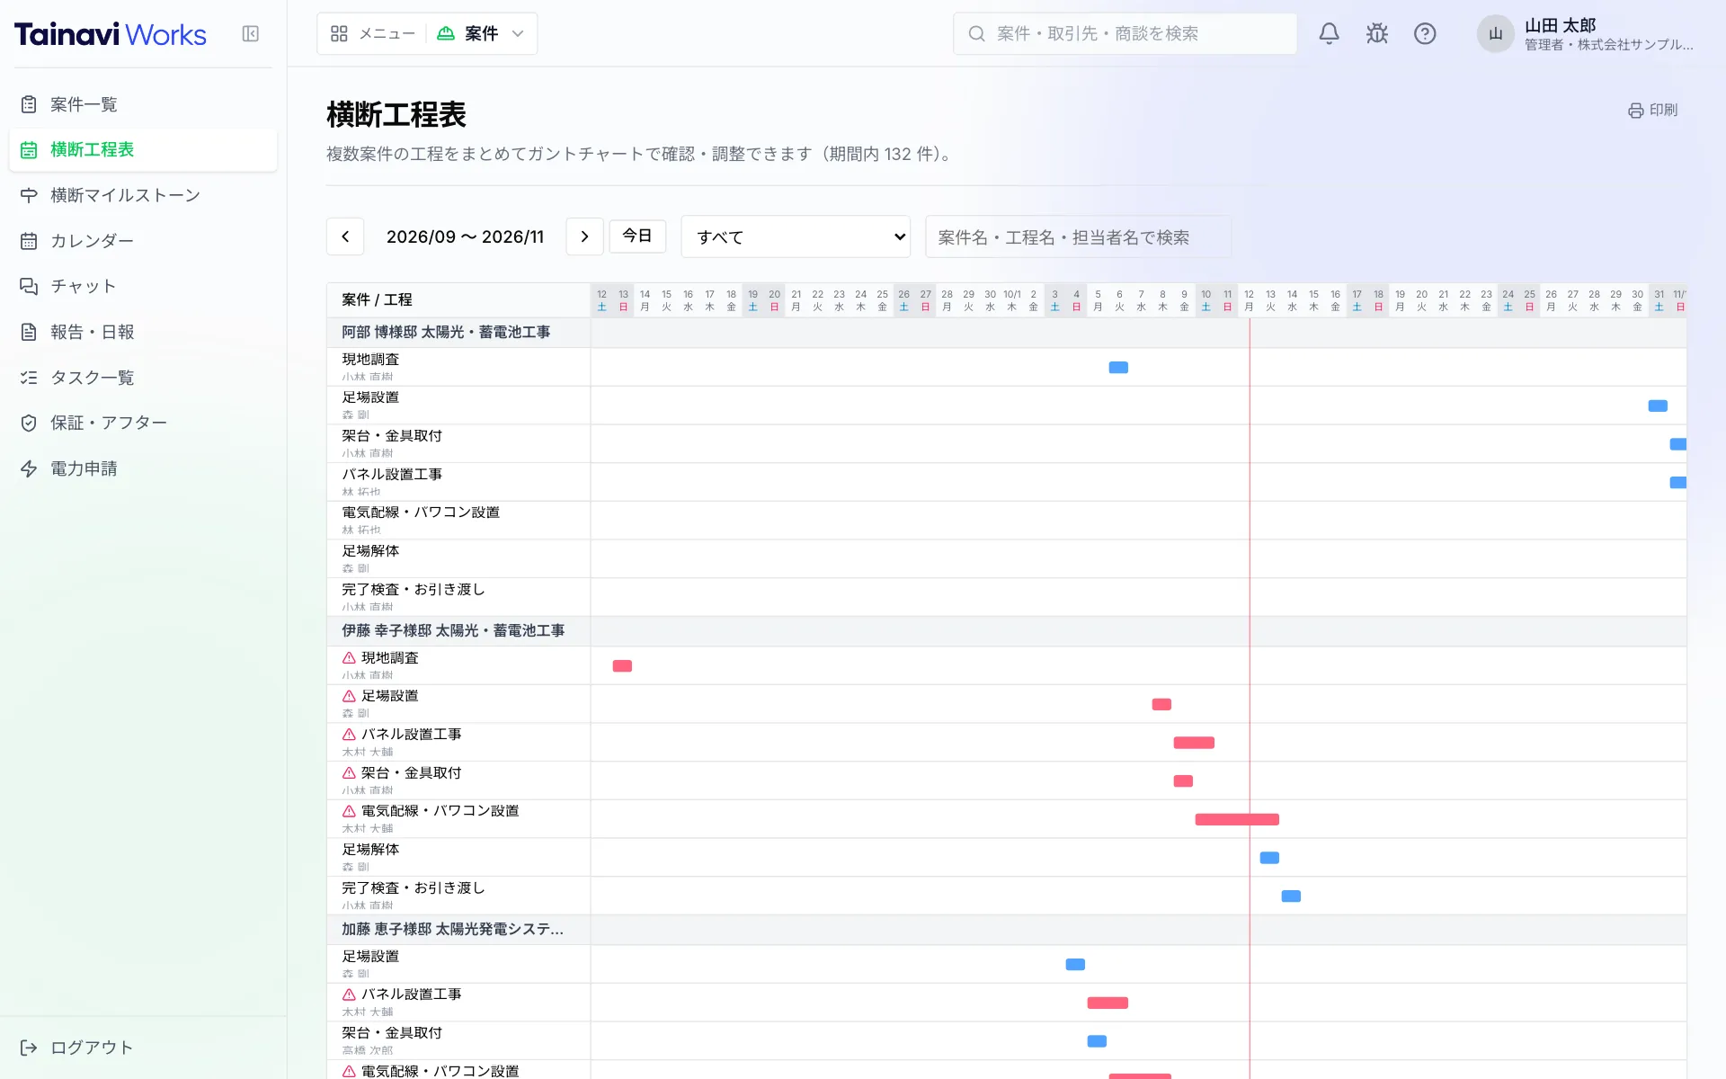Open the すべて filter dropdown
Screen dimensions: 1726x1079
[796, 236]
